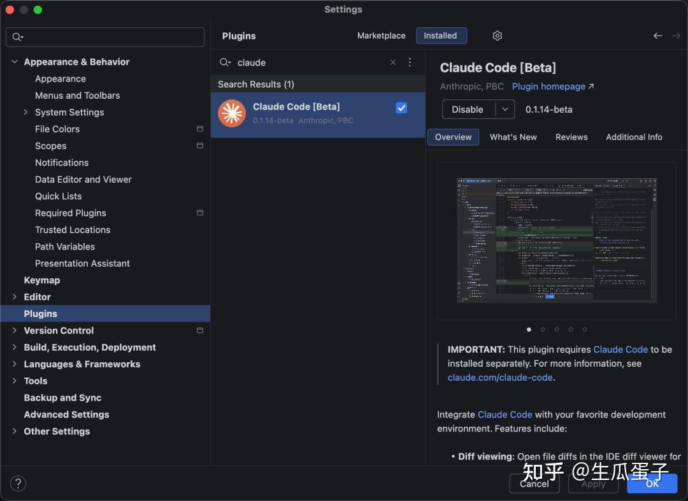Select the Overview tab
This screenshot has height=501, width=688.
pyautogui.click(x=453, y=137)
